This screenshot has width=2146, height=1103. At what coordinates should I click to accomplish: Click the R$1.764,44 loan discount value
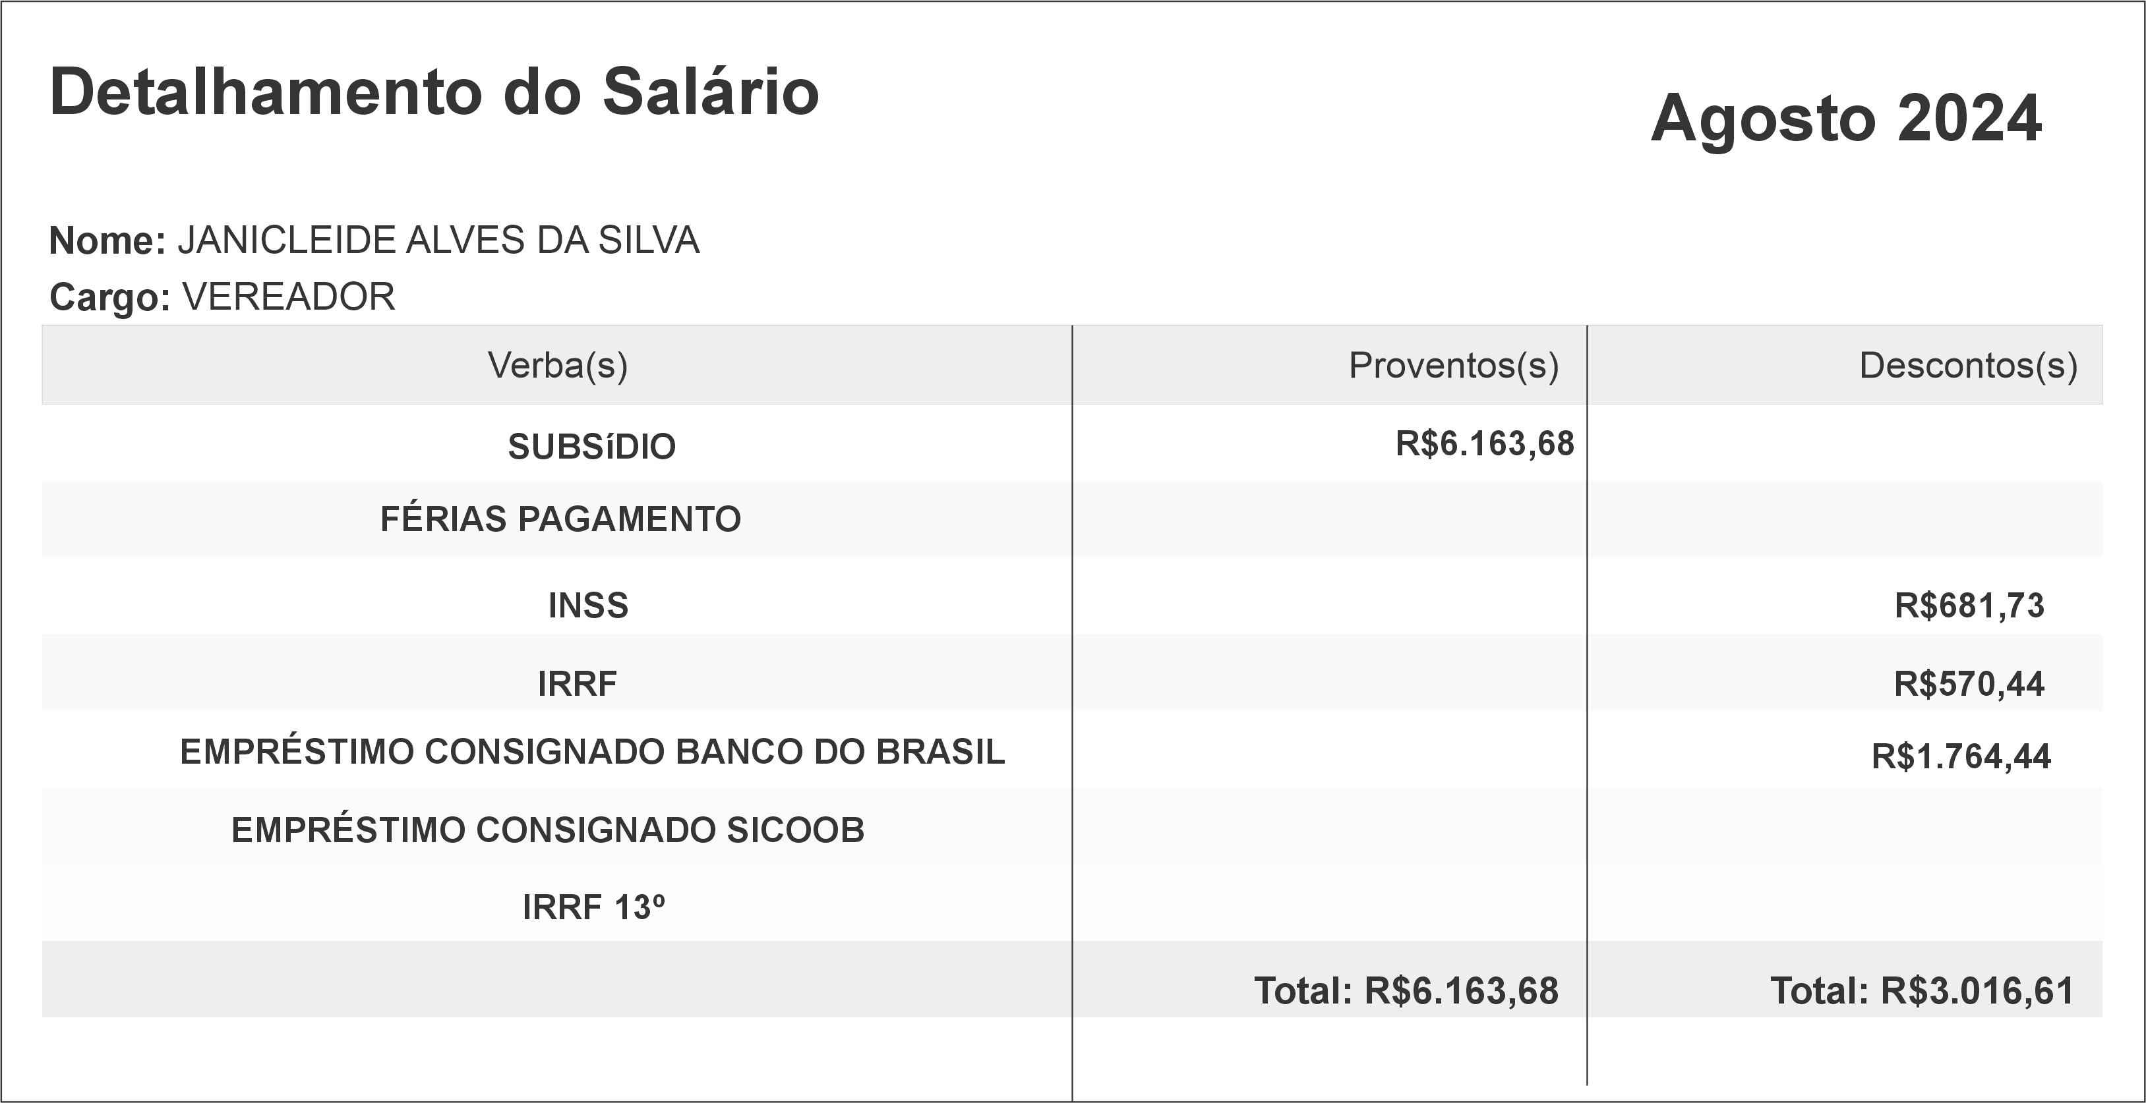point(1960,756)
